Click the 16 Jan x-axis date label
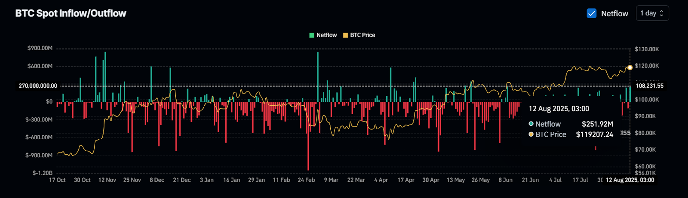The width and height of the screenshot is (688, 198). point(231,180)
